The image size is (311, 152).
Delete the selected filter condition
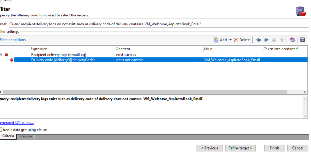point(242,40)
